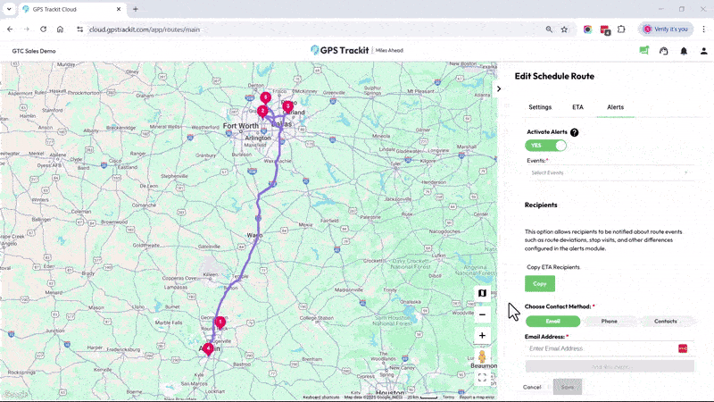714x402 pixels.
Task: Open a new browser tab
Action: 136,9
